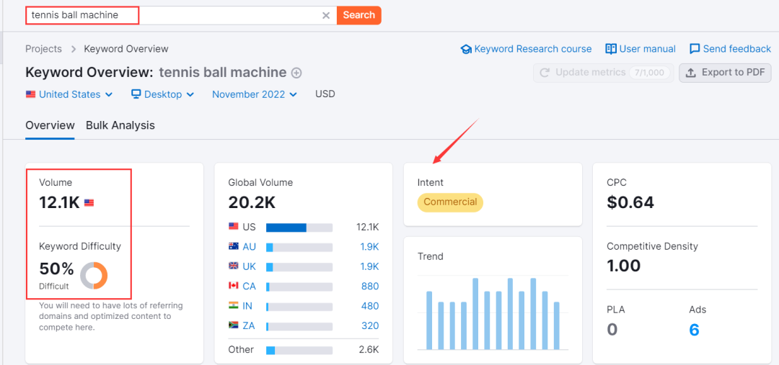Switch to the Bulk Analysis tab
The width and height of the screenshot is (779, 365).
tap(120, 125)
